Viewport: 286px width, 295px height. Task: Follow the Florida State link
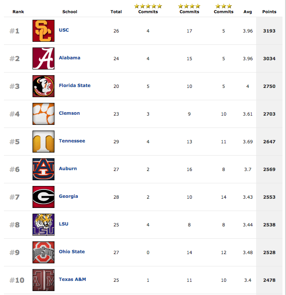click(75, 85)
